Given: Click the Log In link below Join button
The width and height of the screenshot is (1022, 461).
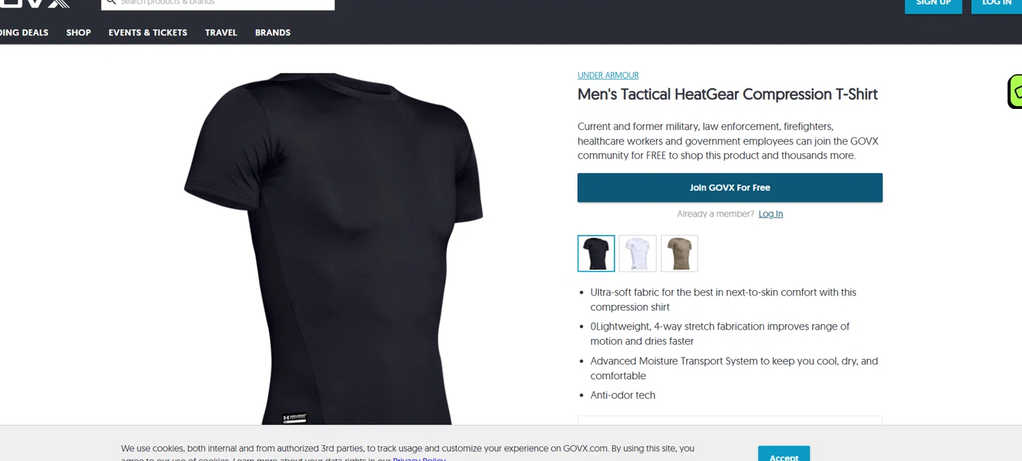Looking at the screenshot, I should (x=771, y=214).
